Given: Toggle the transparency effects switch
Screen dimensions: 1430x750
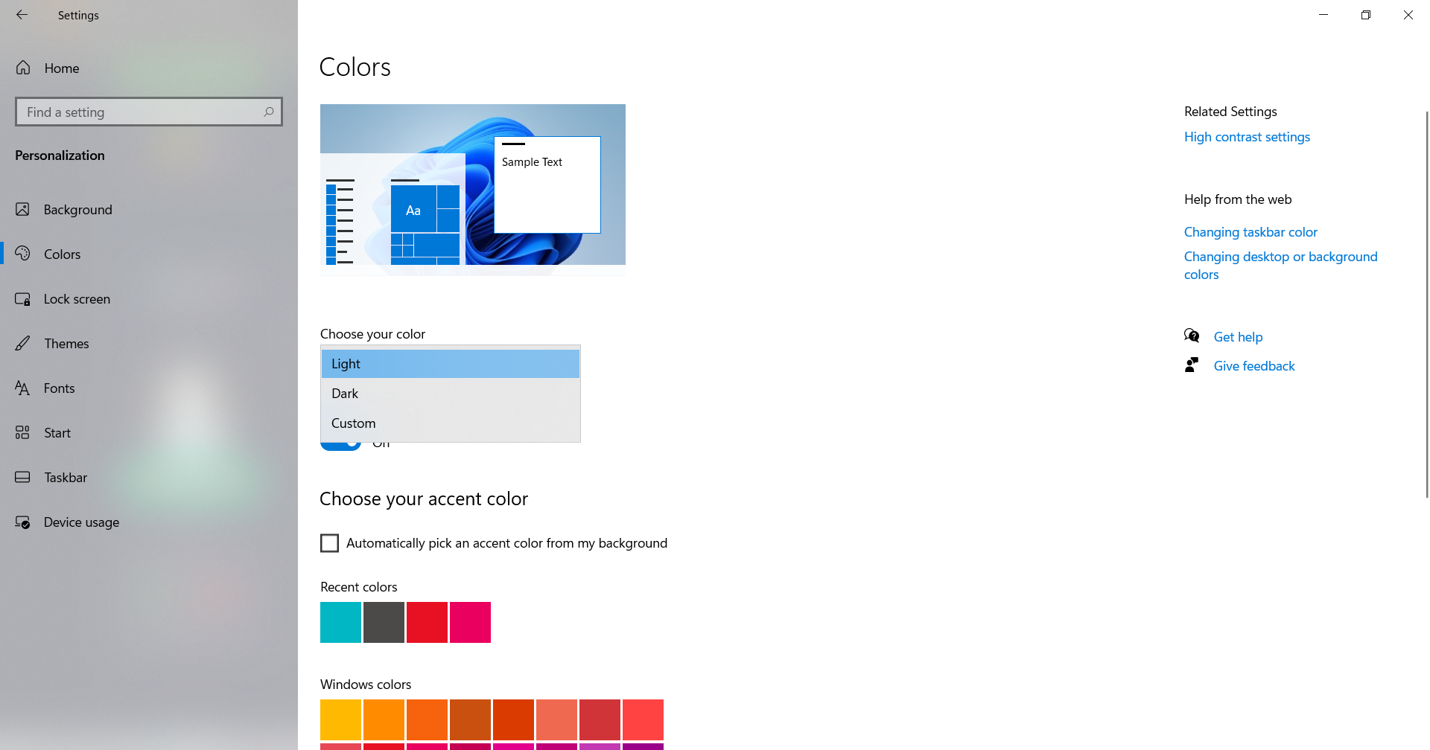Looking at the screenshot, I should coord(340,446).
